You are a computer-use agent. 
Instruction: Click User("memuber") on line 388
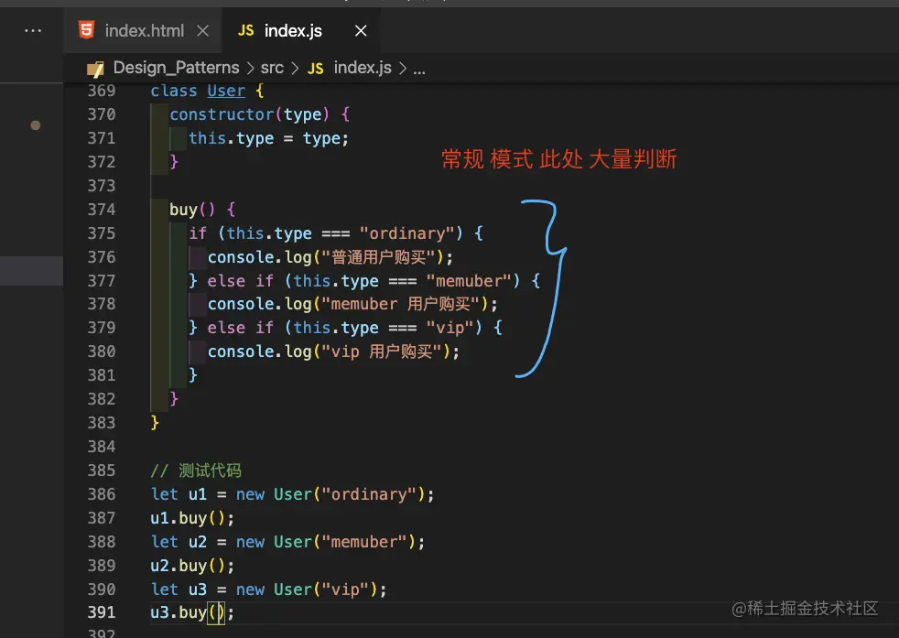(x=344, y=542)
